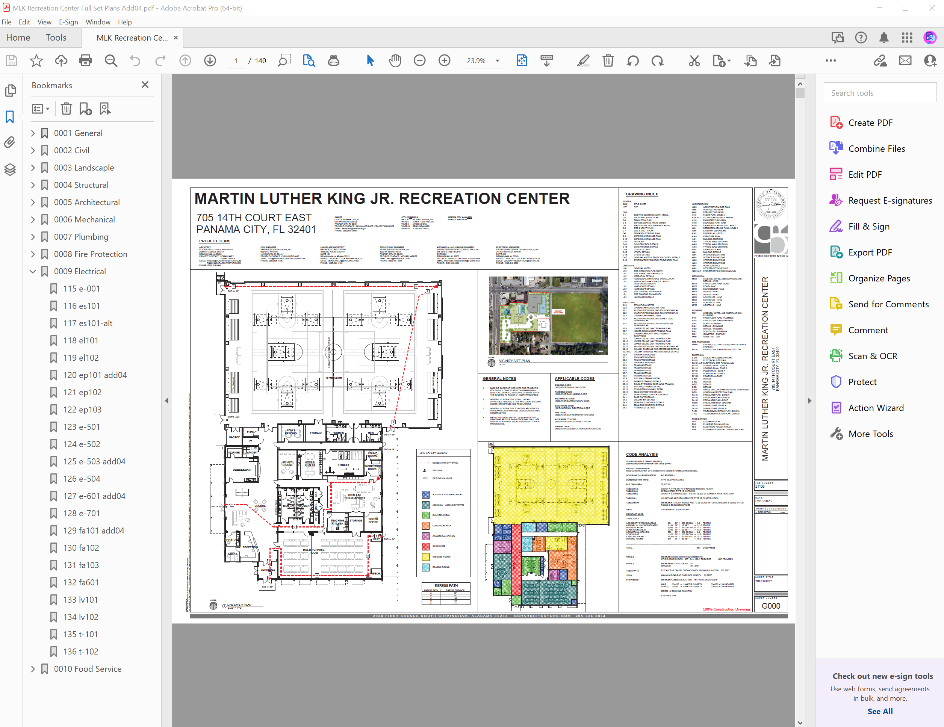This screenshot has width=944, height=727.
Task: Switch to the Tools tab
Action: coord(56,38)
